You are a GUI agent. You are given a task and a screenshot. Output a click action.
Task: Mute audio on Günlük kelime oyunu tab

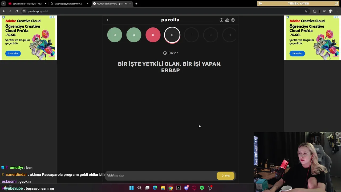(126, 4)
